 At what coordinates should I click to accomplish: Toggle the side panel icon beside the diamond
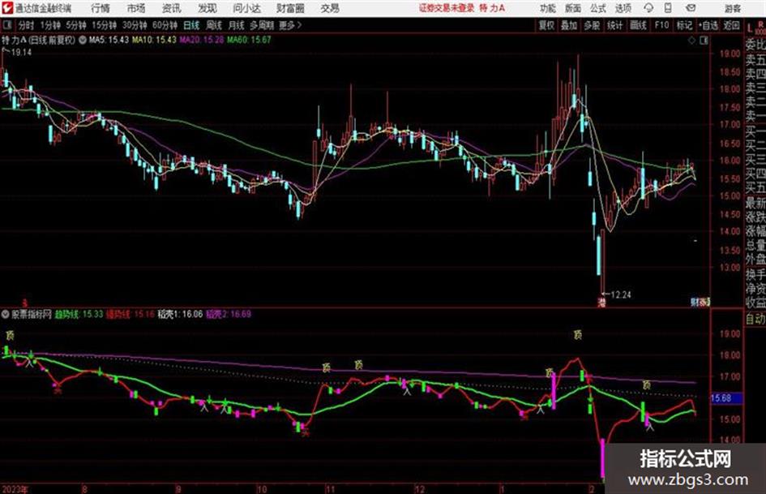pyautogui.click(x=704, y=41)
